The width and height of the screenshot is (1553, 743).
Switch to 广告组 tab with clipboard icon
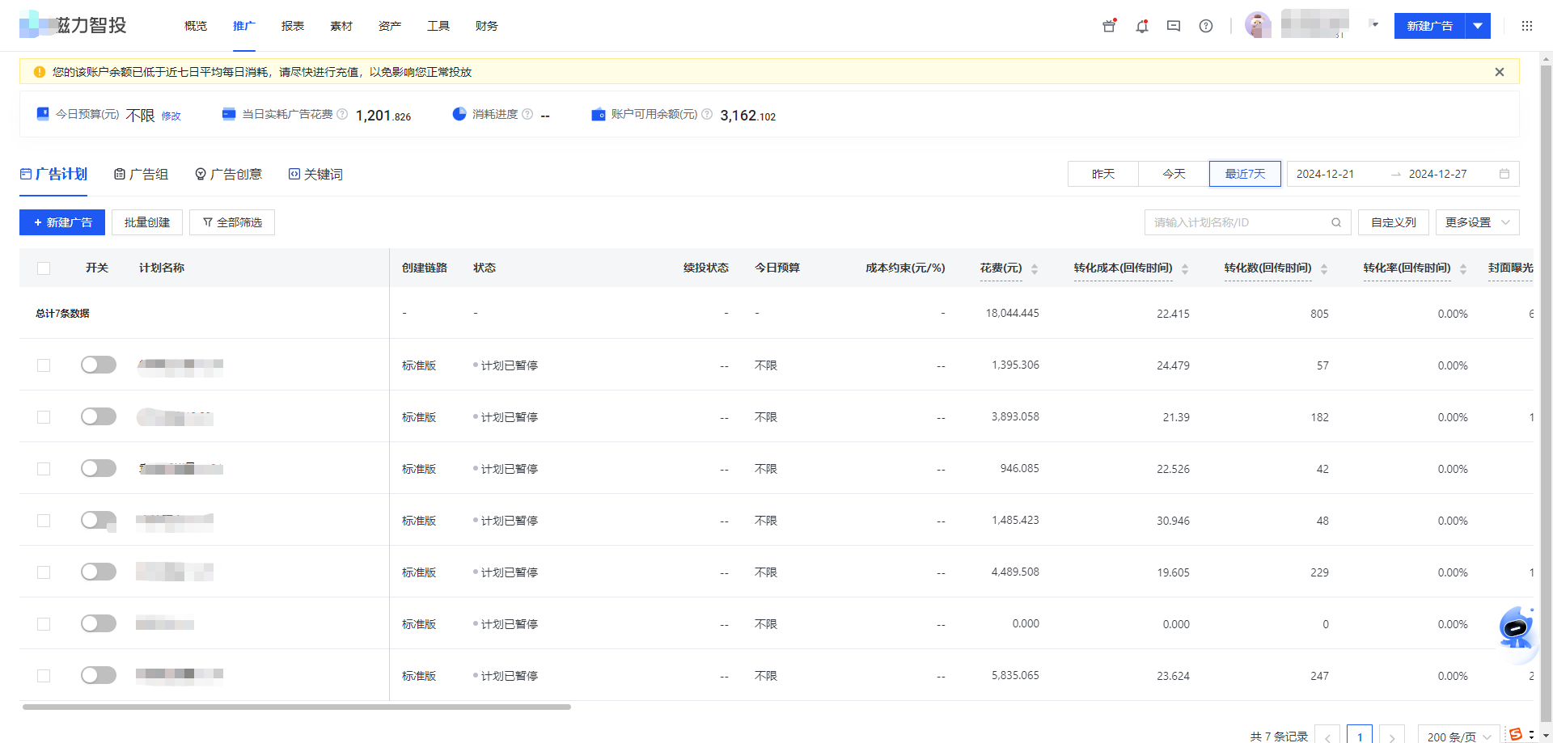click(142, 174)
